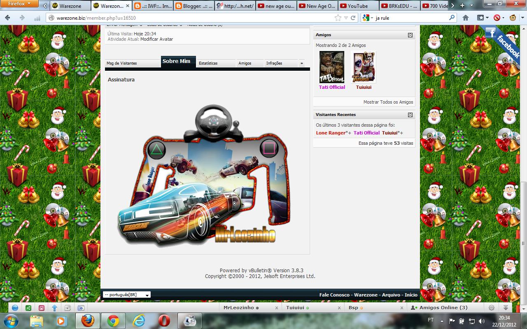
Task: Launch Google Chrome from the taskbar
Action: (113, 321)
